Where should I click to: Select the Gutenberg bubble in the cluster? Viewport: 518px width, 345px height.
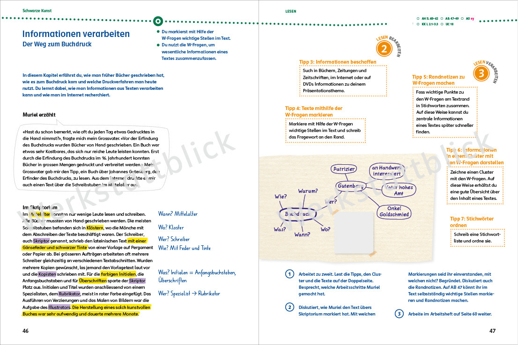350,186
